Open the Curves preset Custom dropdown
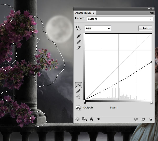Image resolution: width=158 pixels, height=141 pixels. 120,19
